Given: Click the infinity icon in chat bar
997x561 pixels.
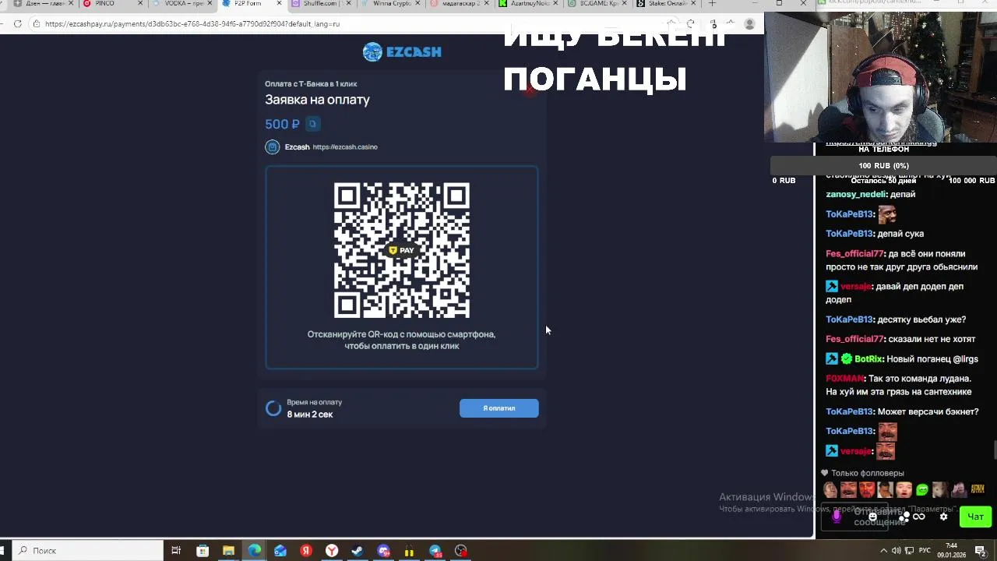Looking at the screenshot, I should 919,517.
